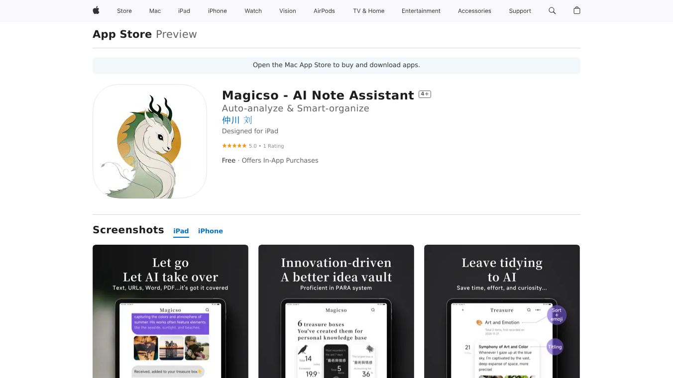
Task: Click the '5.0 • 1 Rating' text
Action: tap(266, 146)
